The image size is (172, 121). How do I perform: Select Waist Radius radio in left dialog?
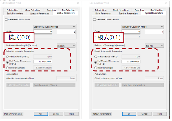(x=7, y=57)
